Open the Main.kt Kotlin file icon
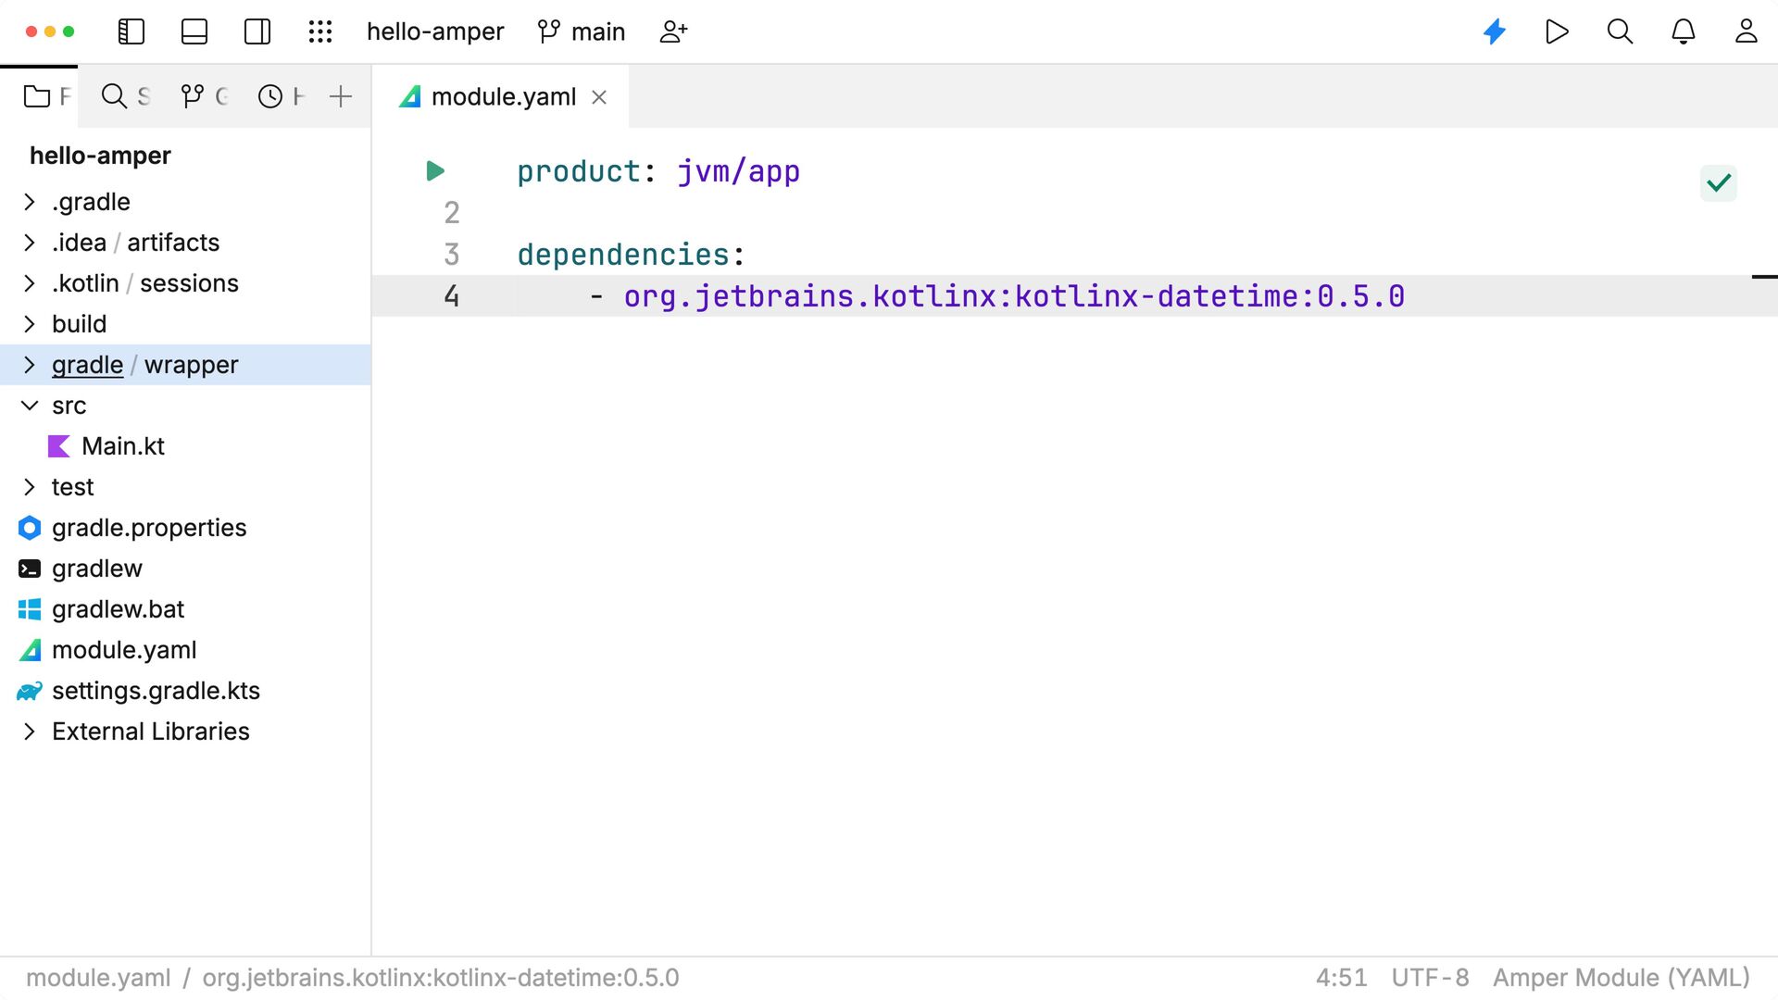The width and height of the screenshot is (1778, 1000). click(59, 446)
